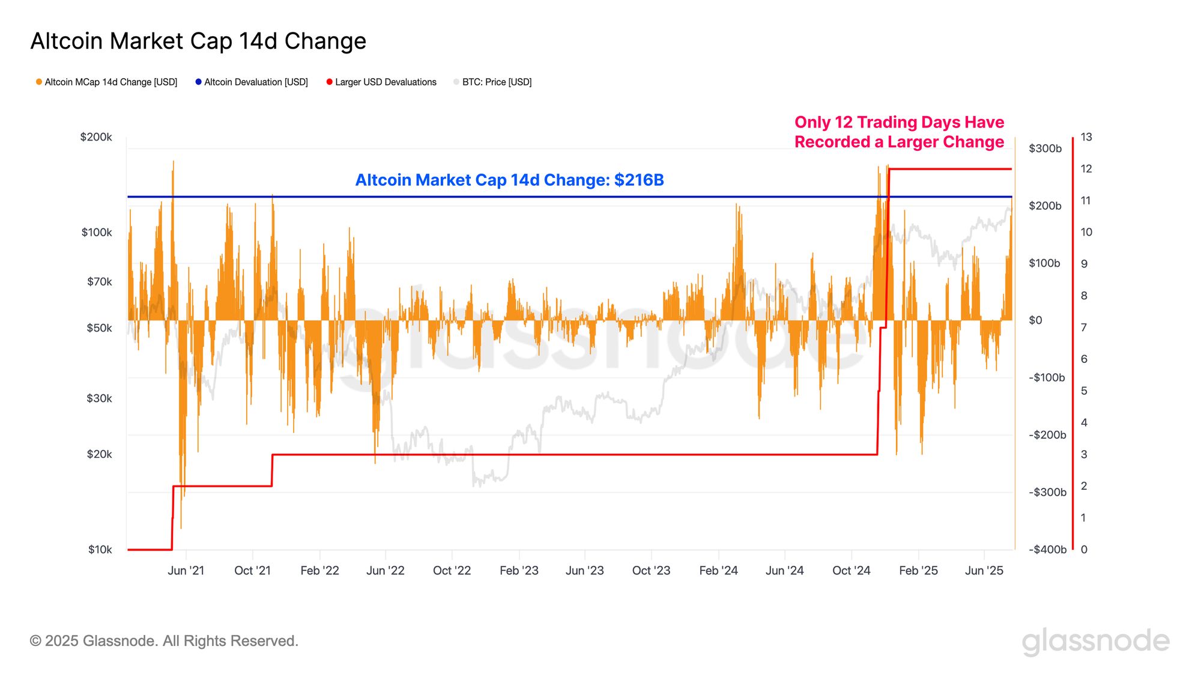The width and height of the screenshot is (1201, 676).
Task: Select the Jun '21 x-axis label
Action: pos(186,571)
